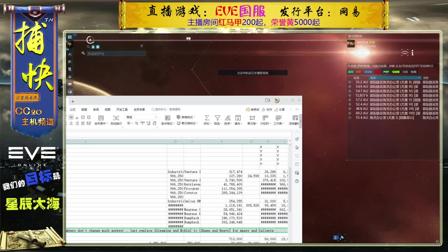Open the Neocom document sheet icon

(70, 69)
